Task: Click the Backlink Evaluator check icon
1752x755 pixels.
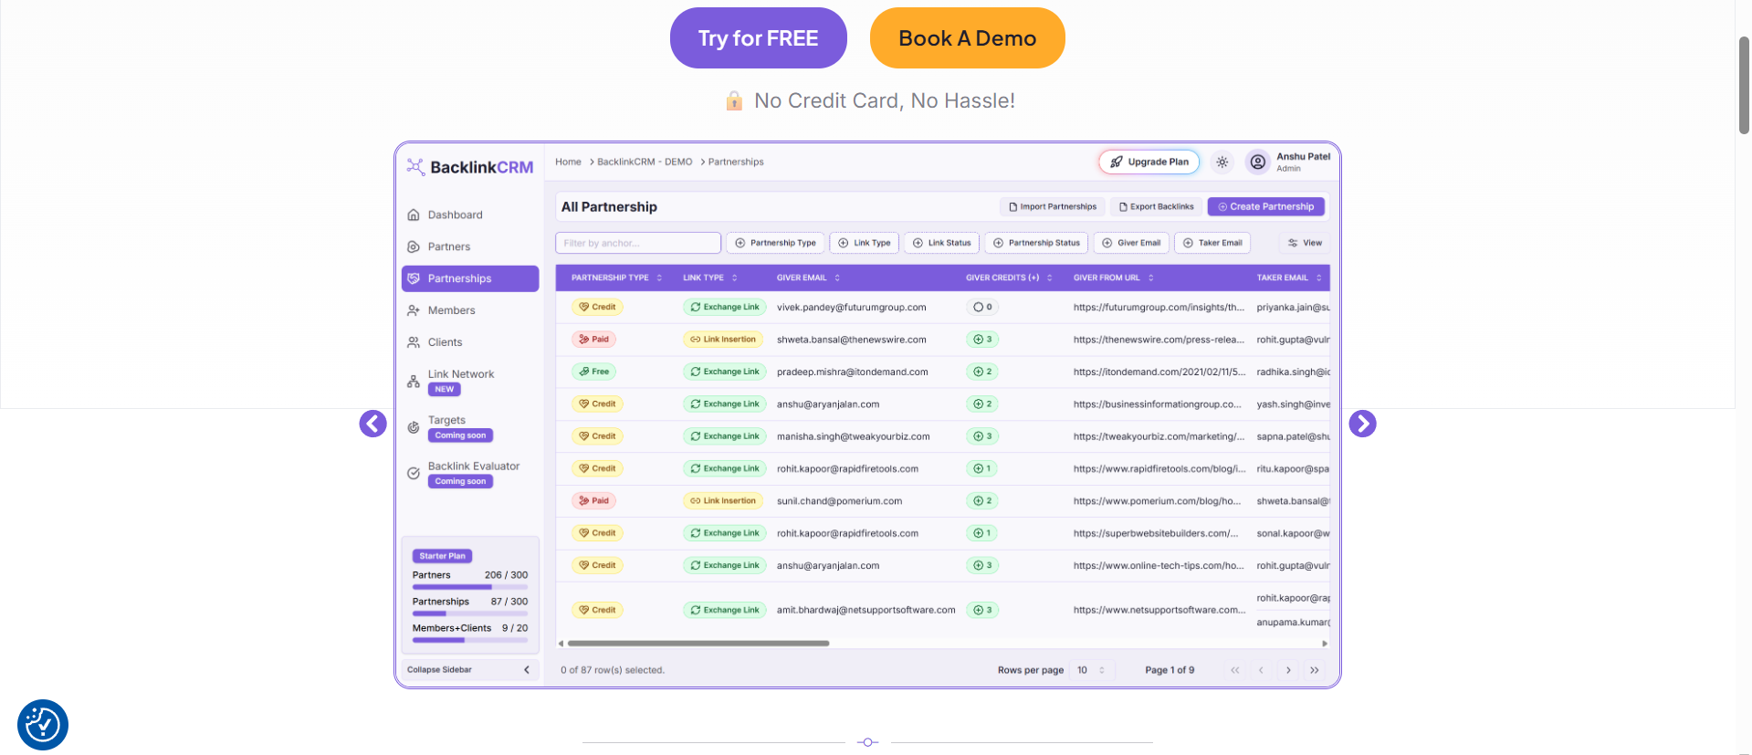Action: (414, 473)
